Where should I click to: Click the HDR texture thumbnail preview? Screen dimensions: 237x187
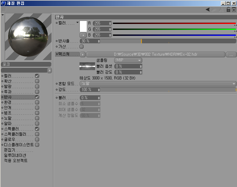(x=87, y=66)
